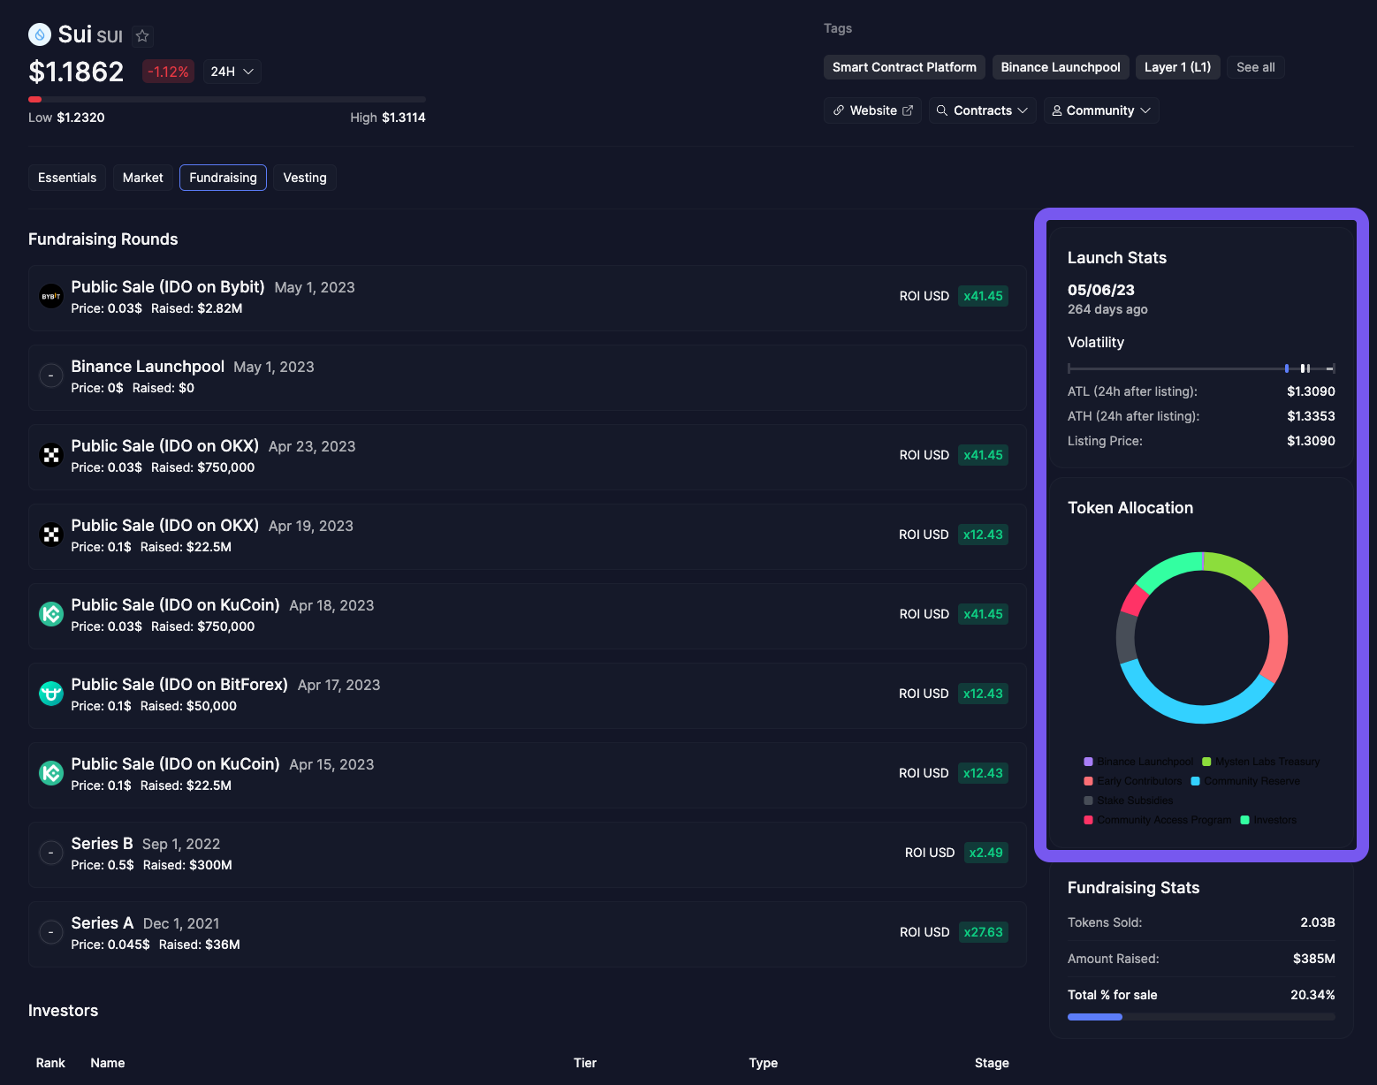Click the Tokens Sold value 2.03B
Screen dimensions: 1377x1085
(x=1317, y=922)
